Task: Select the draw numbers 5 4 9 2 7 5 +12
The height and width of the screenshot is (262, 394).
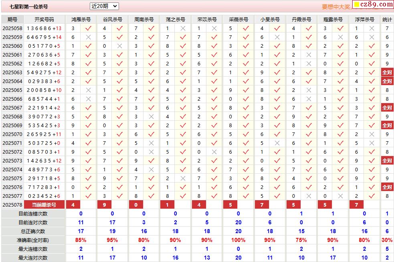Action: click(44, 72)
